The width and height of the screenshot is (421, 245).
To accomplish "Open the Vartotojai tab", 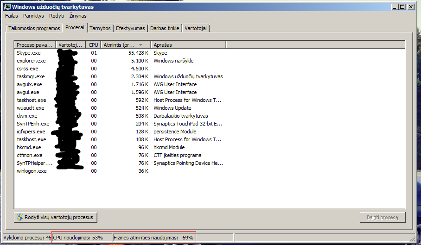I will (196, 28).
